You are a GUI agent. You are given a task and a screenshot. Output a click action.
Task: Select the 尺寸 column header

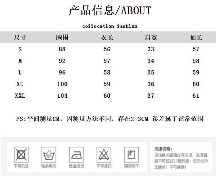(20, 37)
